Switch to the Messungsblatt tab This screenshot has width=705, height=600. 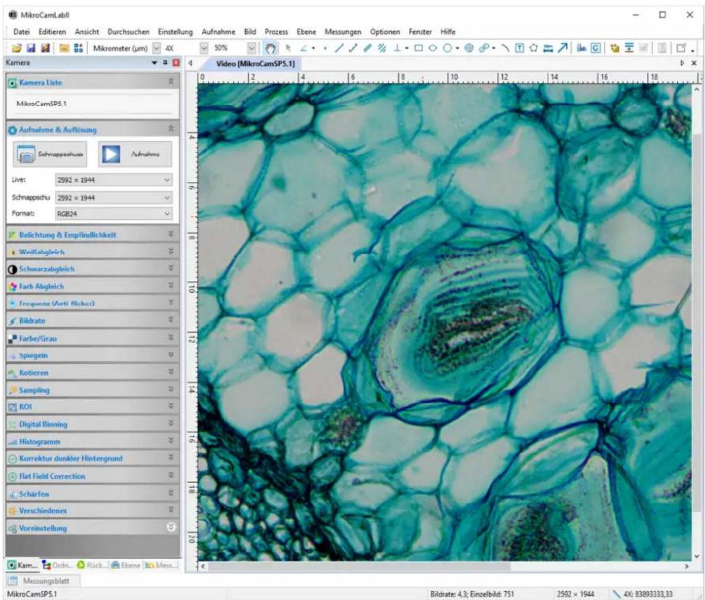coord(43,580)
